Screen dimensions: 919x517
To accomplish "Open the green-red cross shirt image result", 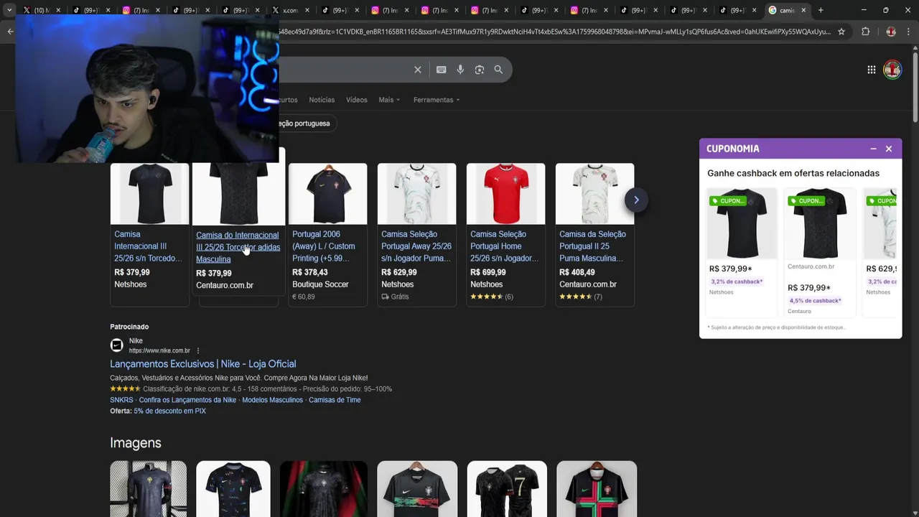I will click(597, 489).
